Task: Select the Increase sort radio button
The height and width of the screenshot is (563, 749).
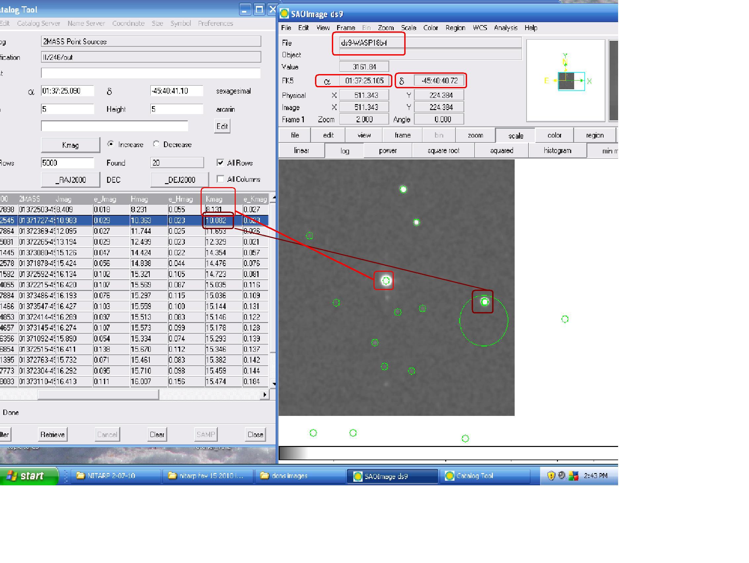Action: point(111,144)
